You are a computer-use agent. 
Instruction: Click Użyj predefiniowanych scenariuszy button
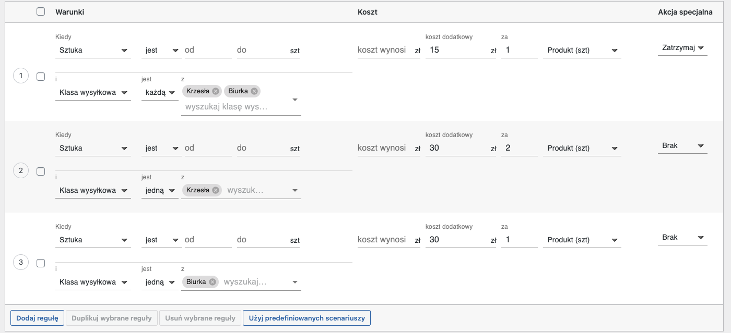306,318
